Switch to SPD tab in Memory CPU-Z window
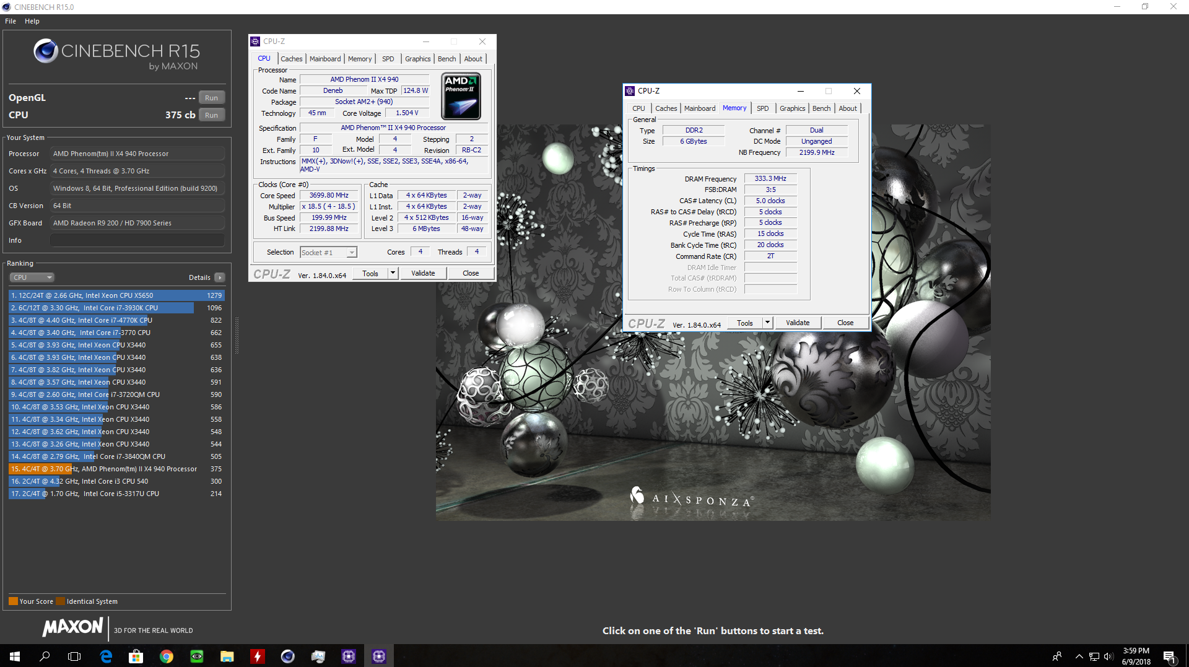Screen dimensions: 1189x667 (763, 108)
